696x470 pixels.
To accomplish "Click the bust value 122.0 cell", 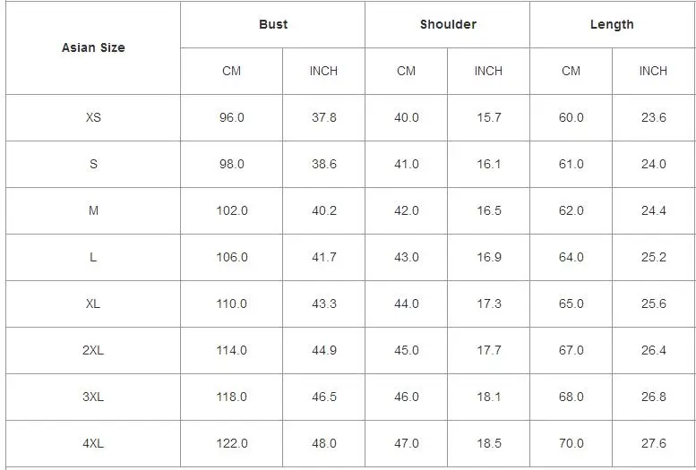I will 232,443.
